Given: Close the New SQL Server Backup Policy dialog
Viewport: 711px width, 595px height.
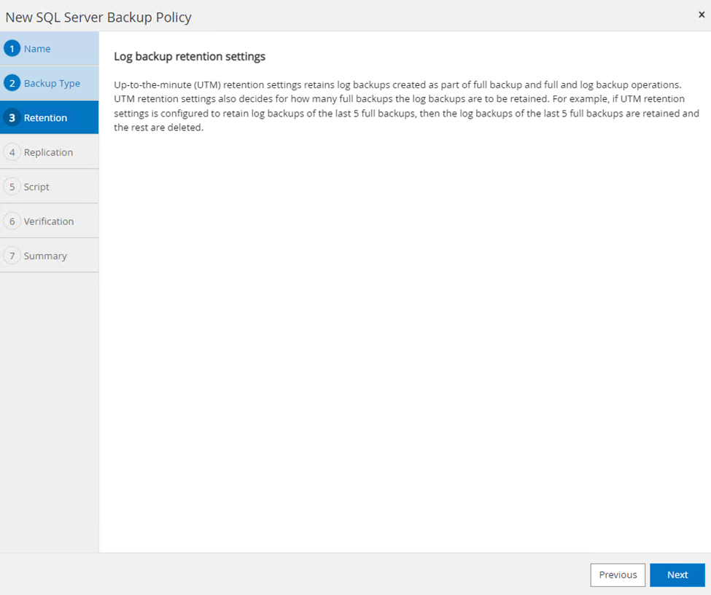Looking at the screenshot, I should pyautogui.click(x=702, y=15).
